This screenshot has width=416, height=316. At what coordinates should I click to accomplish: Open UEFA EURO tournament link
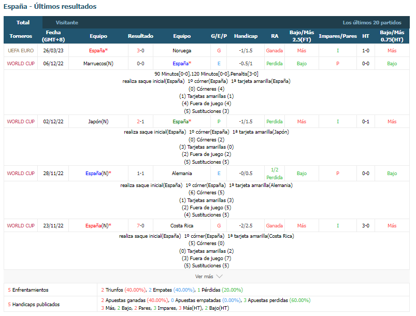(21, 50)
